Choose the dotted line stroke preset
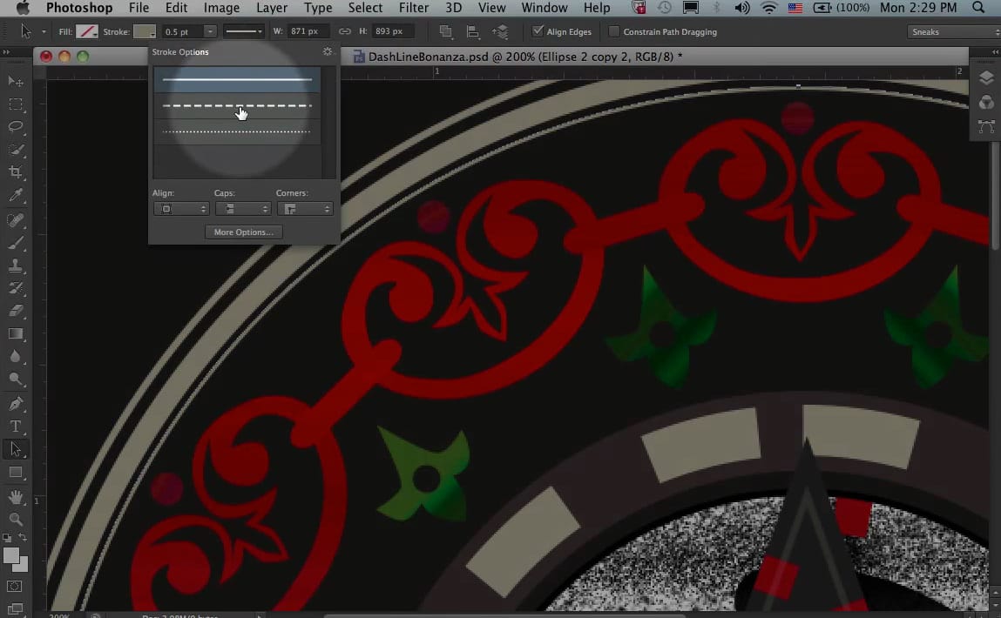Image resolution: width=1001 pixels, height=618 pixels. pyautogui.click(x=237, y=132)
